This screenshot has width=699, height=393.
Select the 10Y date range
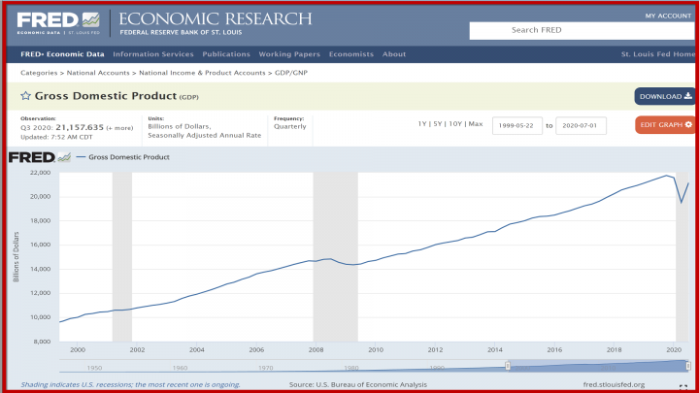point(455,124)
